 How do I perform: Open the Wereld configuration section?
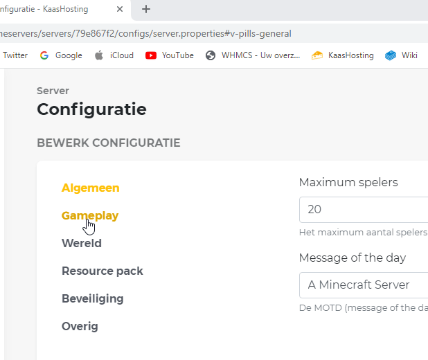click(82, 243)
